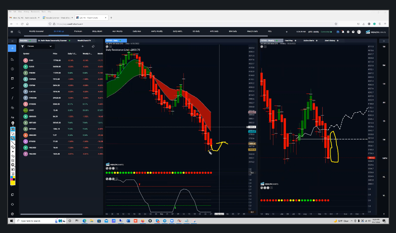This screenshot has height=233, width=396.
Task: Open the Futures watchlist dropdown
Action: tap(40, 46)
